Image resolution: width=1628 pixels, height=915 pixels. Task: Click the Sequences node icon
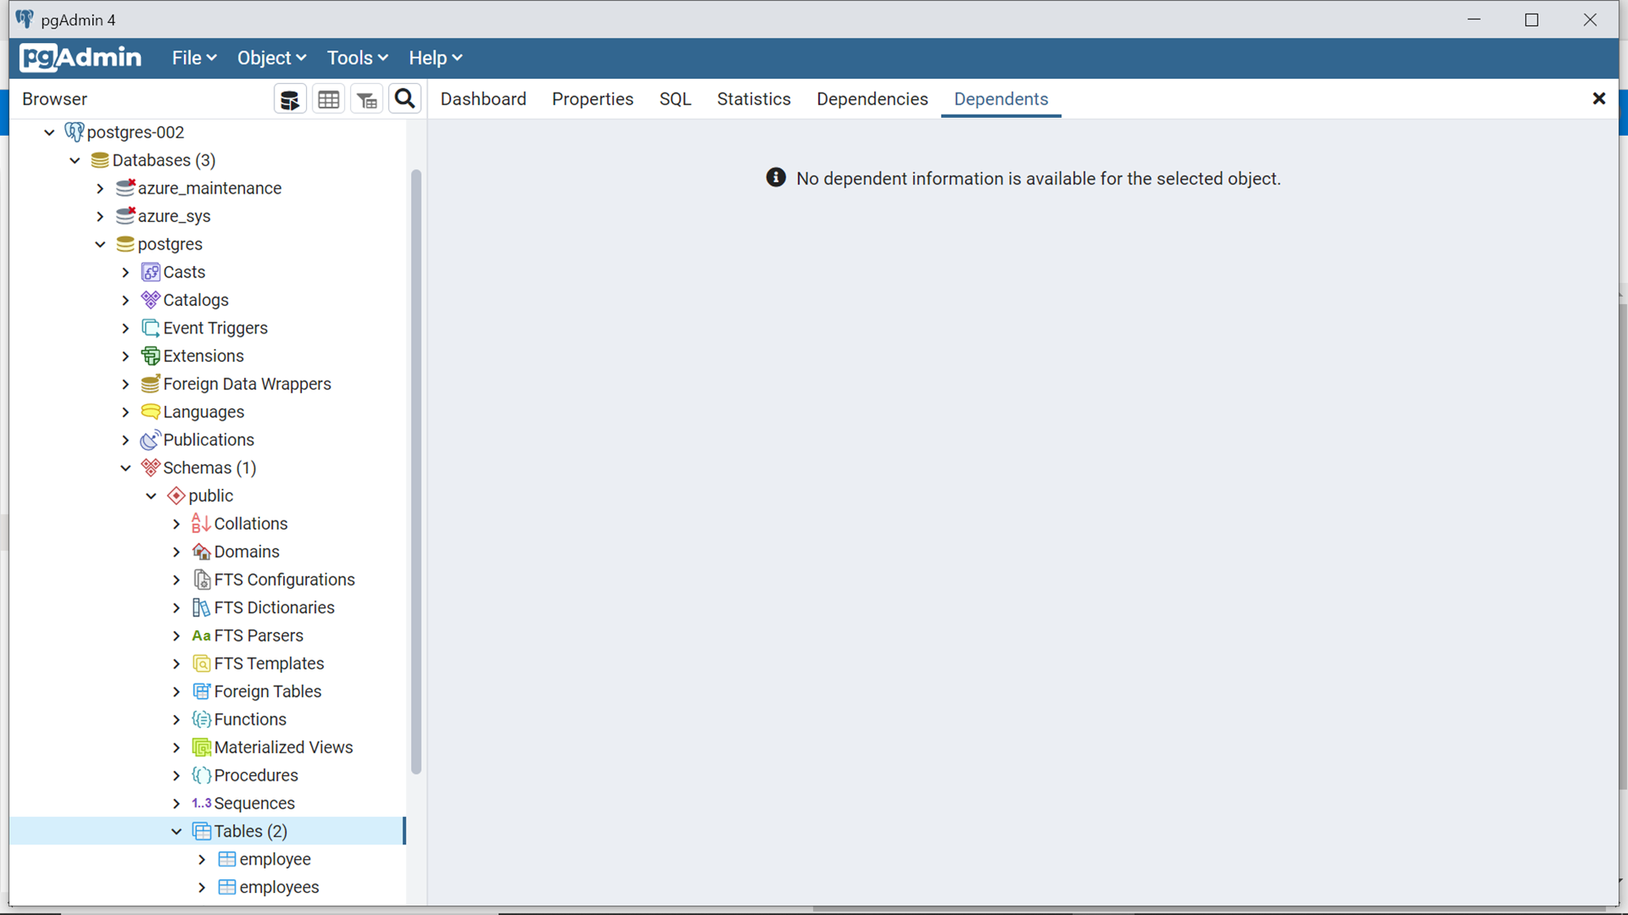tap(201, 804)
